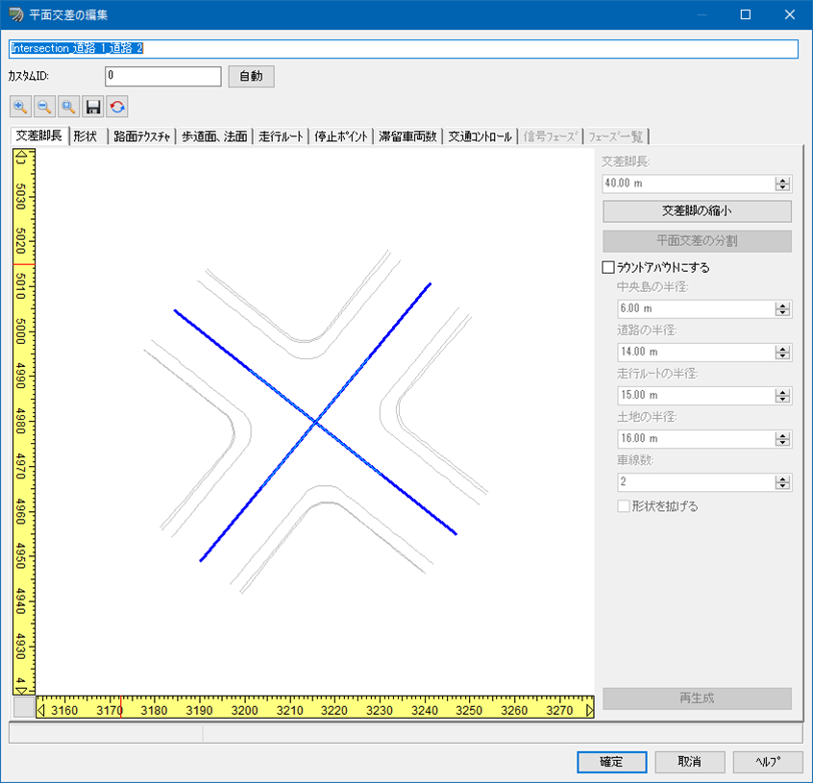Go to the 交通コントロール tab
Image resolution: width=813 pixels, height=783 pixels.
[480, 136]
